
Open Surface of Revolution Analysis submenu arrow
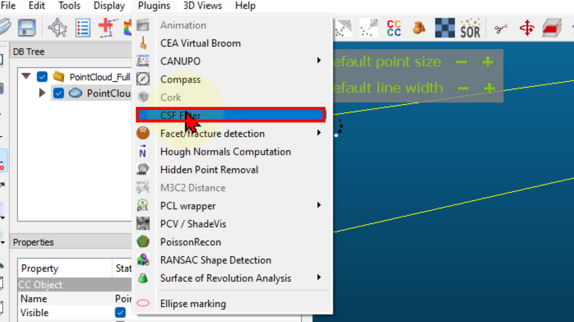(319, 277)
